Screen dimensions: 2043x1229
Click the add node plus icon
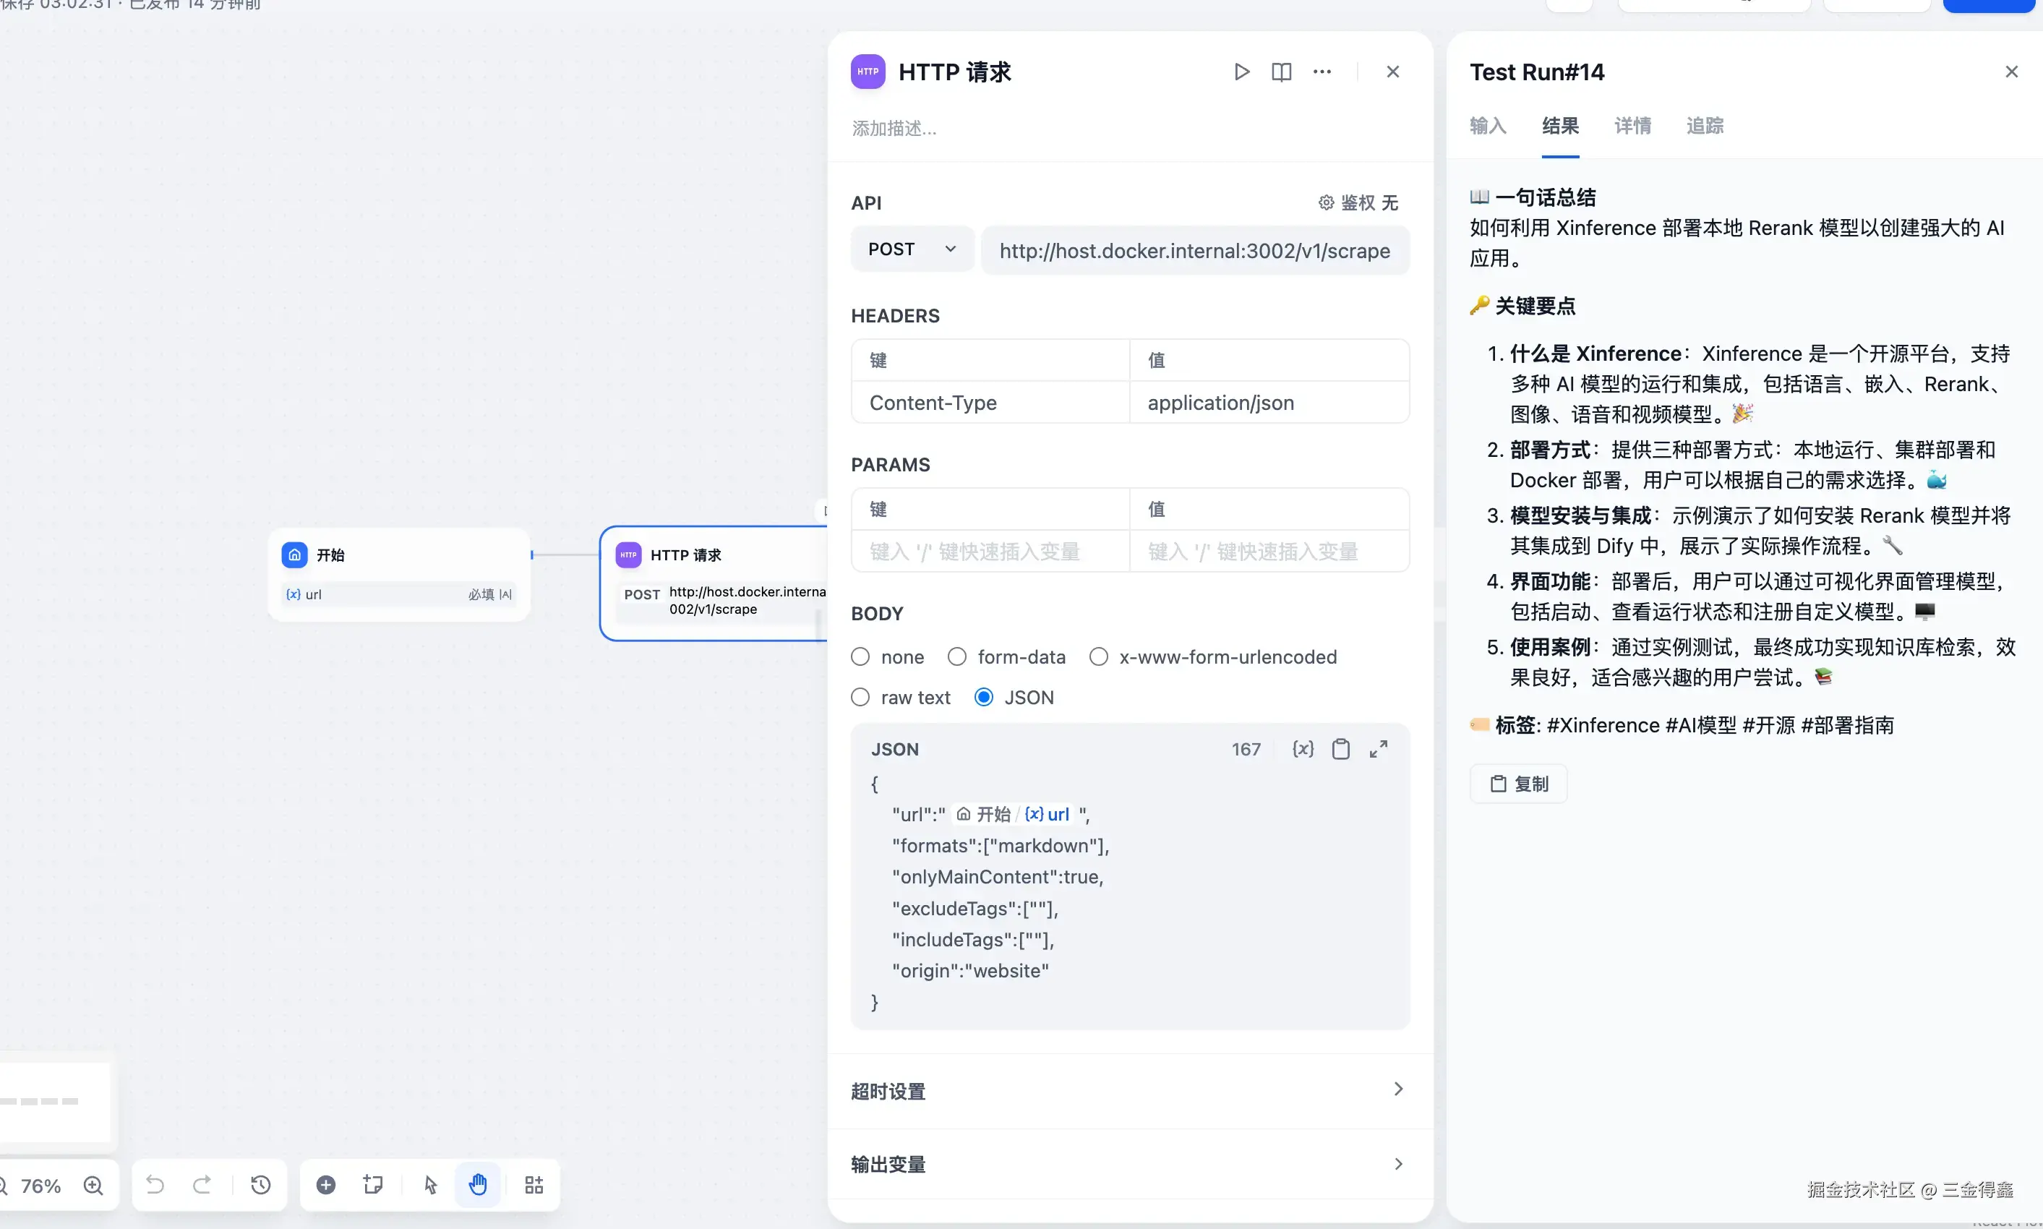pyautogui.click(x=326, y=1184)
